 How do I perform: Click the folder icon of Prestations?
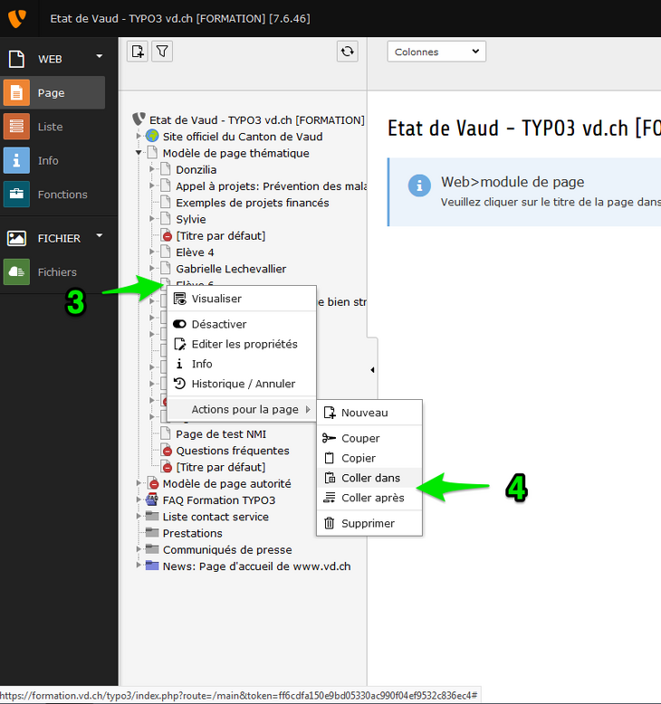[152, 532]
